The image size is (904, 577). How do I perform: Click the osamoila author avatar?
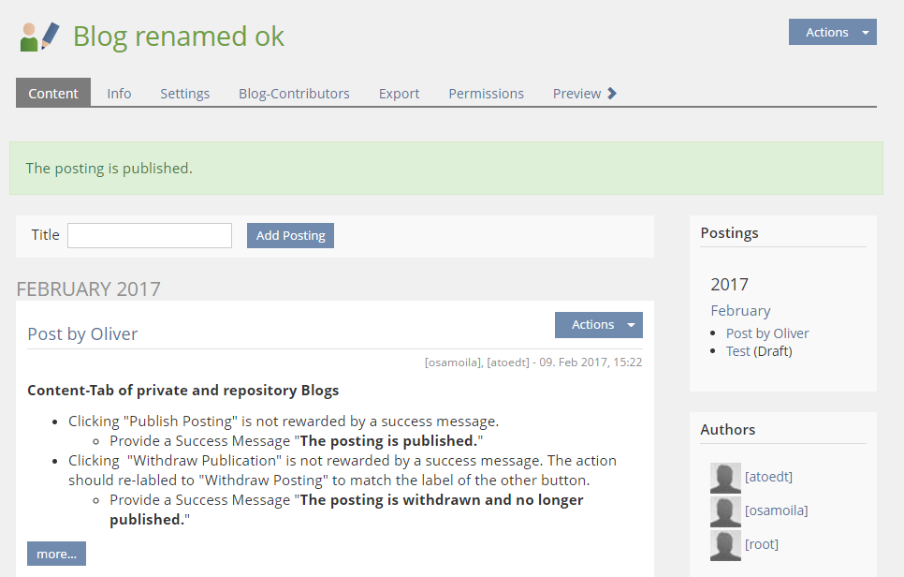725,510
